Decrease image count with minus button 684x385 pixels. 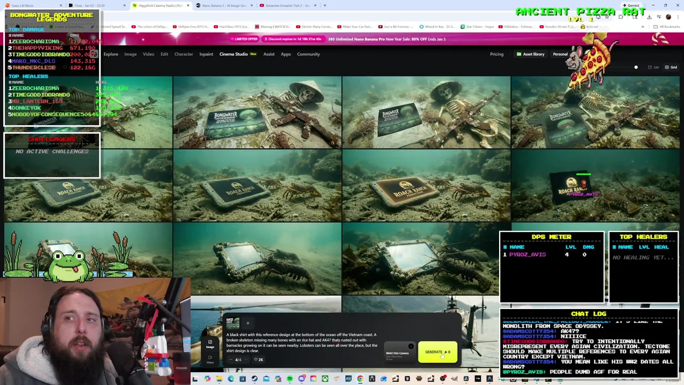click(231, 360)
